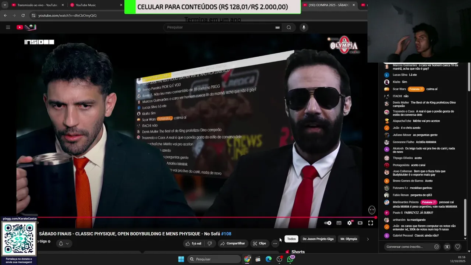Screen dimensions: 471x265
Task: Send heart reaction in live chat
Action: point(458,247)
